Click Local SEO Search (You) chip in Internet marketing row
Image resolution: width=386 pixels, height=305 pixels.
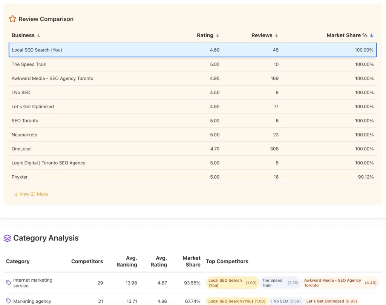[232, 283]
